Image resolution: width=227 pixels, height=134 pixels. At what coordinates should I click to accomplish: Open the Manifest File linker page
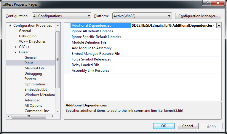pyautogui.click(x=34, y=68)
